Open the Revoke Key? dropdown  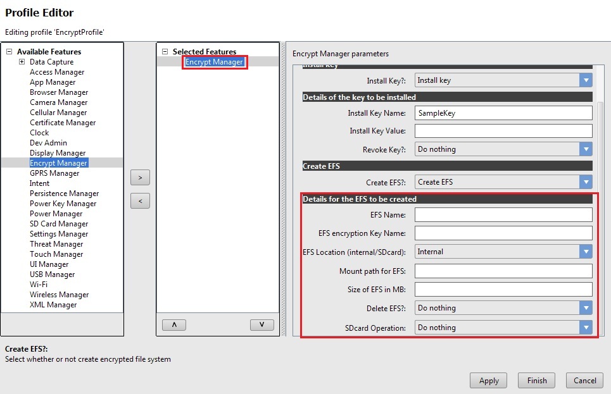(x=586, y=149)
